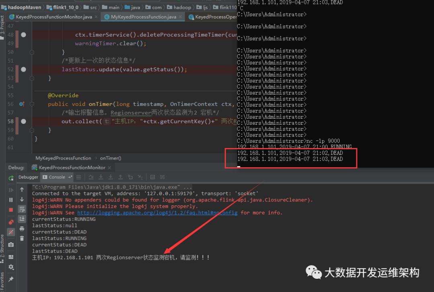Stop the debugged program

coord(11,209)
